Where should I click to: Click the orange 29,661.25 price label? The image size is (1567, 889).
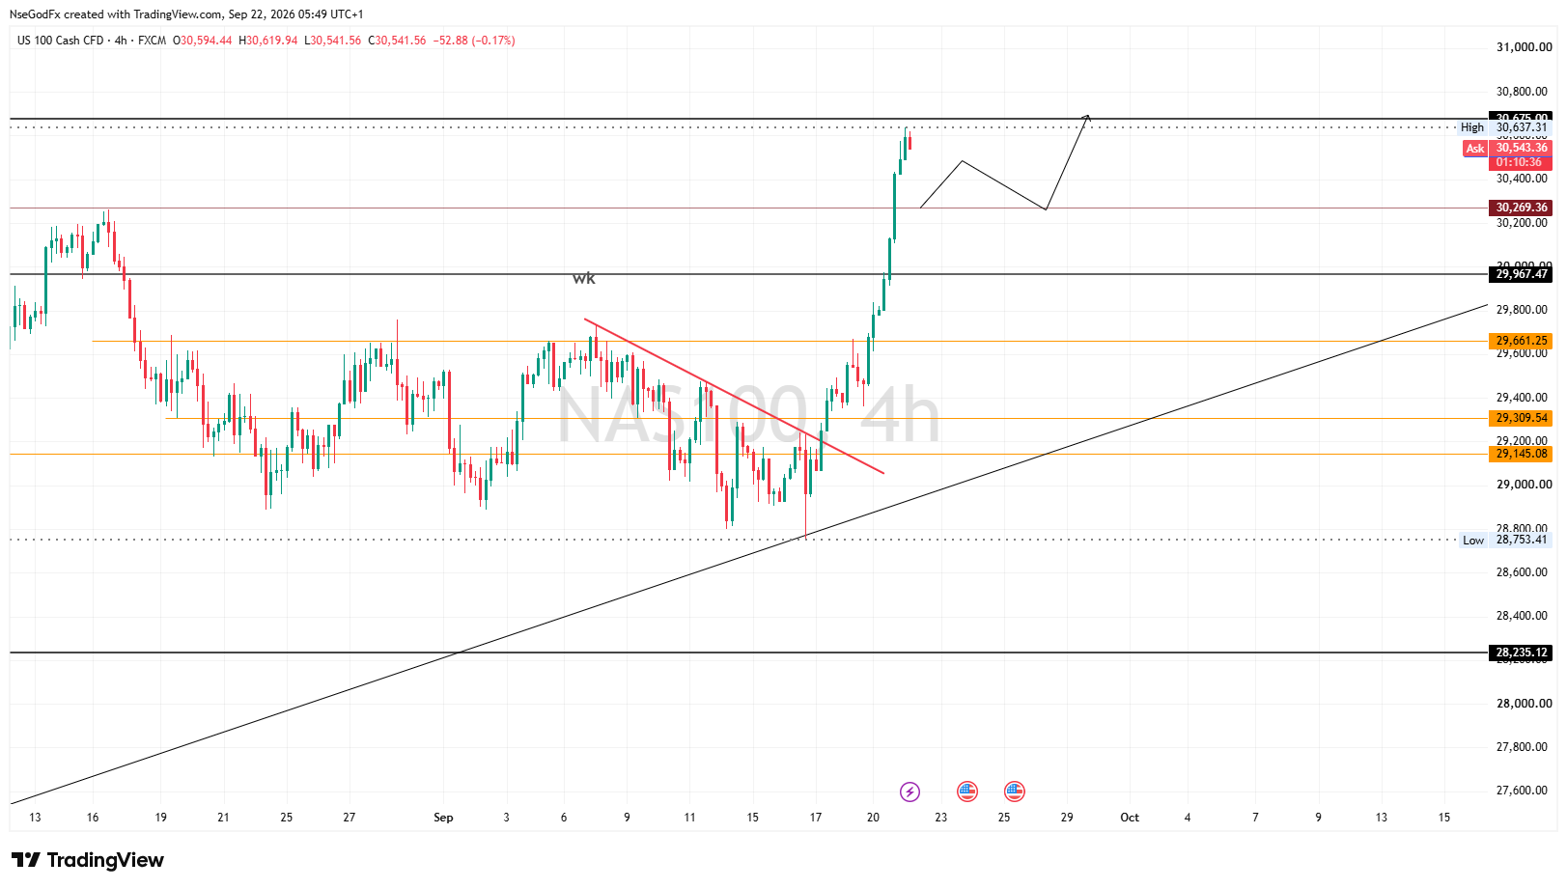tap(1521, 341)
